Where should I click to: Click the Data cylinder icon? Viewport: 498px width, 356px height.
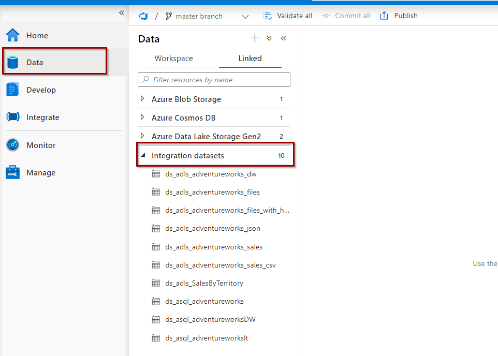(x=13, y=62)
